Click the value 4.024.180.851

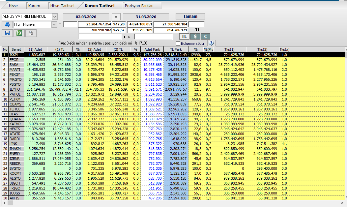coord(140,24)
